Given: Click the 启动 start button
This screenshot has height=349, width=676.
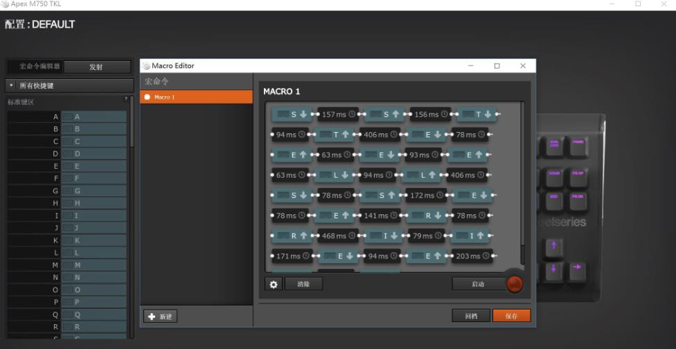Looking at the screenshot, I should click(x=478, y=284).
